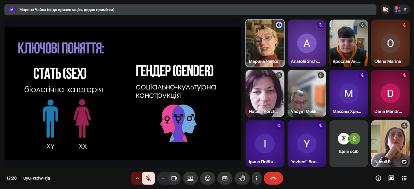Viewport: 414px width, 189px height.
Task: Open meeting details info icon
Action: tap(378, 178)
